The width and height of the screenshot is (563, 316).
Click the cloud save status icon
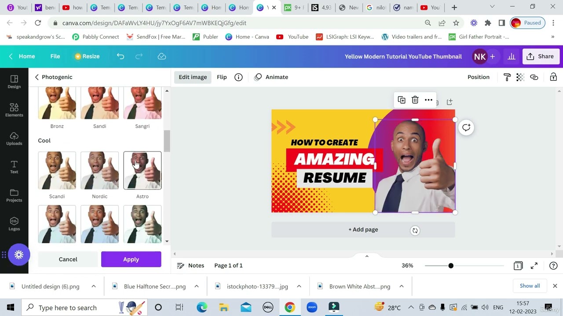(162, 56)
